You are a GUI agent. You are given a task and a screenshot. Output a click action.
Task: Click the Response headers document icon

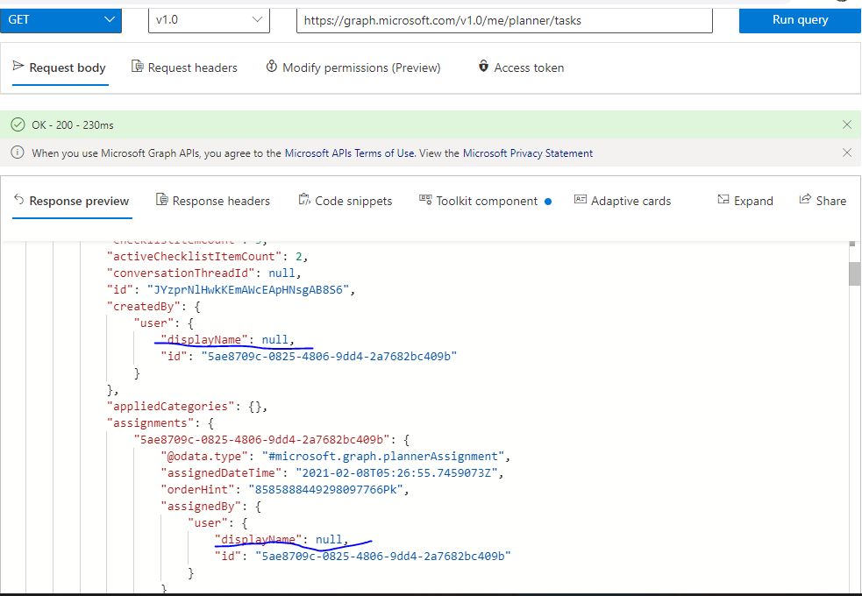161,200
